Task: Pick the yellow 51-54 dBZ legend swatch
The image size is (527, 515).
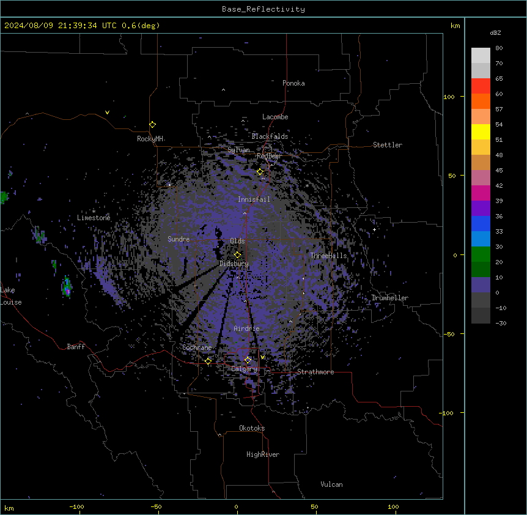Action: 481,132
